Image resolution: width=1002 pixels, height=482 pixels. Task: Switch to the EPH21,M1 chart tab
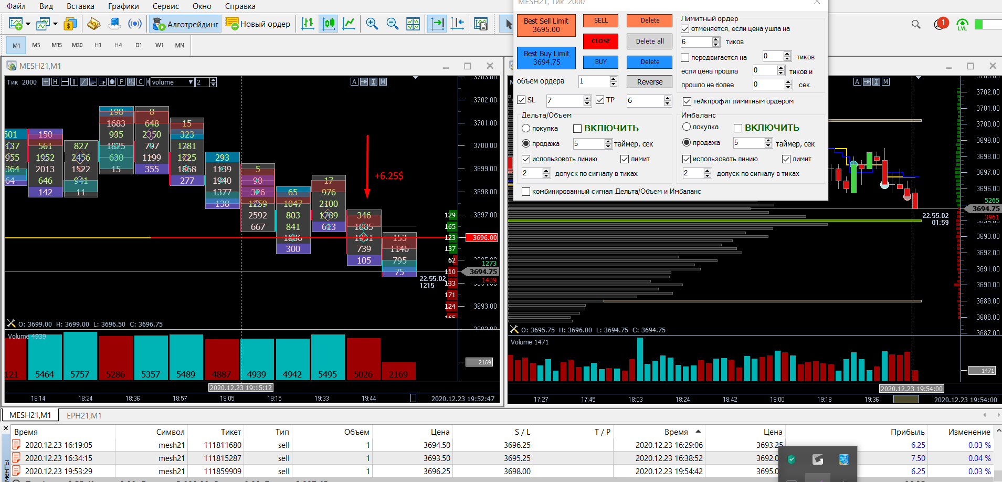point(84,415)
